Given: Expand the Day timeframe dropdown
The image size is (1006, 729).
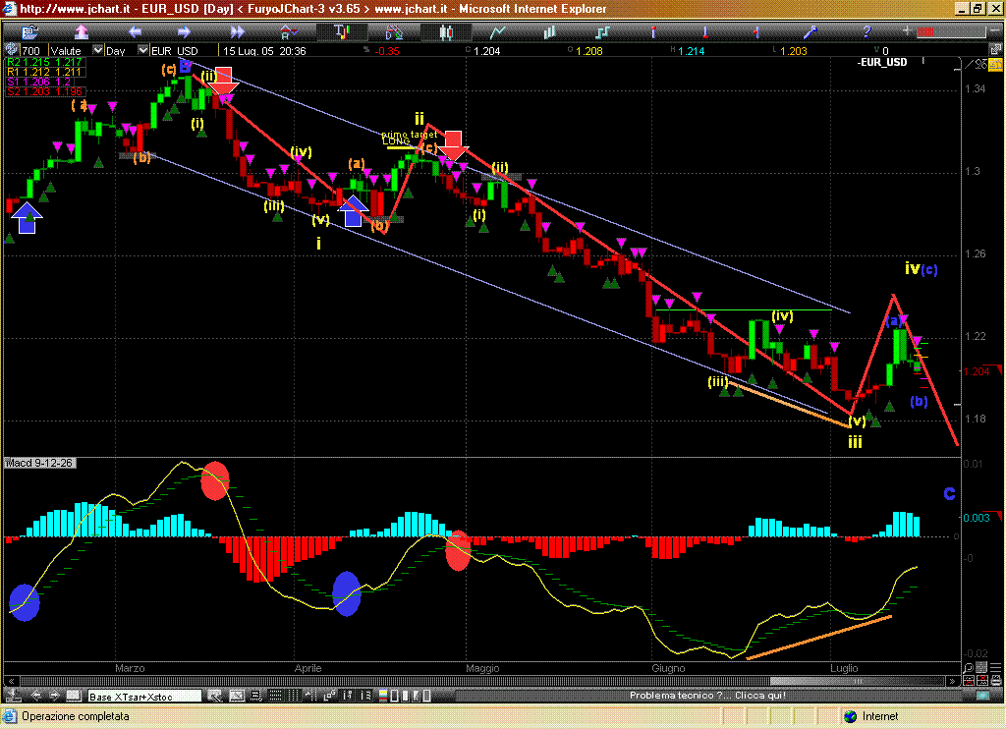Looking at the screenshot, I should pyautogui.click(x=143, y=50).
